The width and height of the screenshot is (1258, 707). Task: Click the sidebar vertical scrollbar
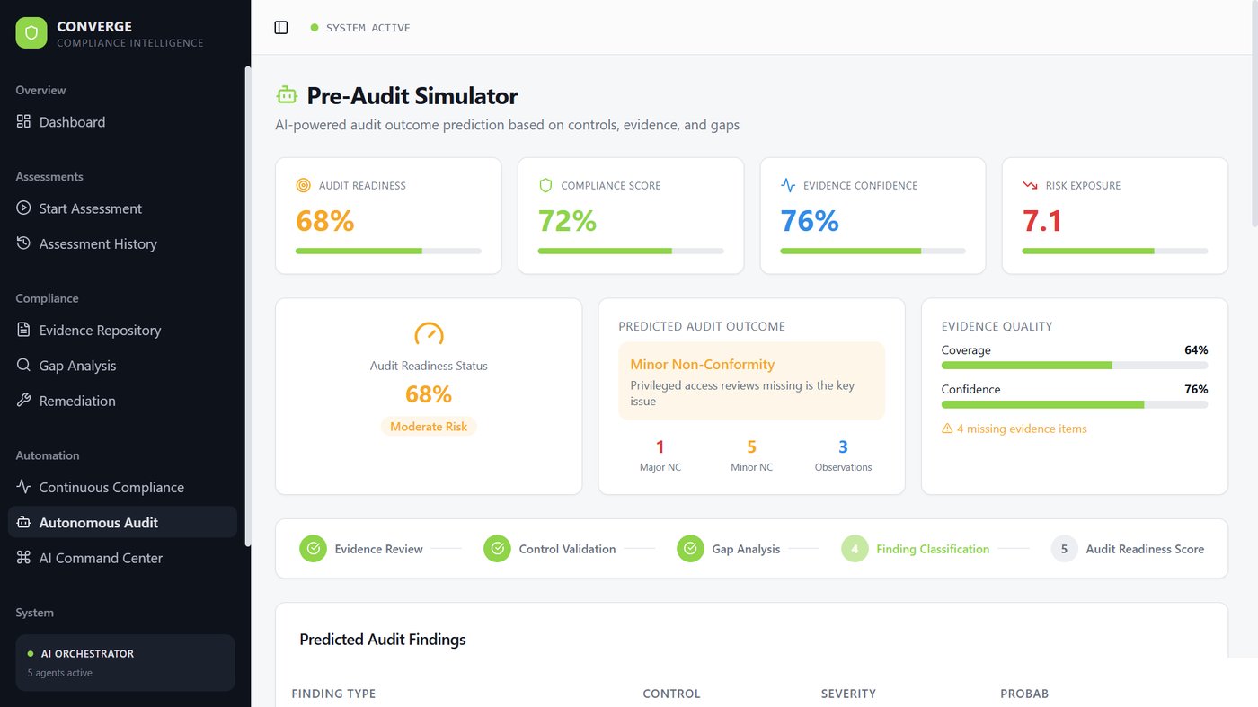247,305
